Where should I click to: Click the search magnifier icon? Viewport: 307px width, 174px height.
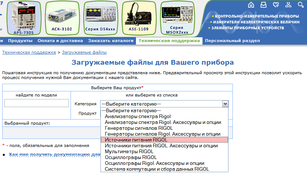pos(301,5)
